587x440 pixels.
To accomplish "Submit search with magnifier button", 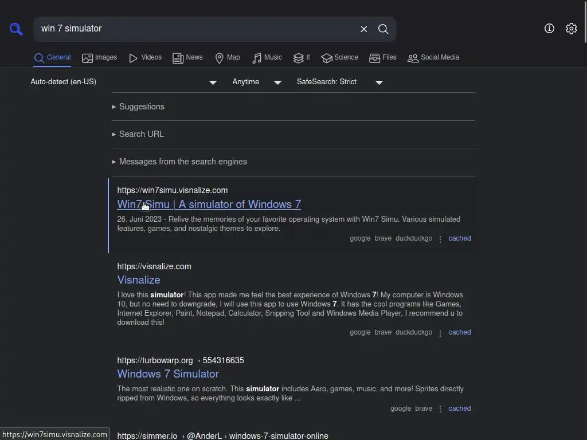I will click(x=383, y=29).
